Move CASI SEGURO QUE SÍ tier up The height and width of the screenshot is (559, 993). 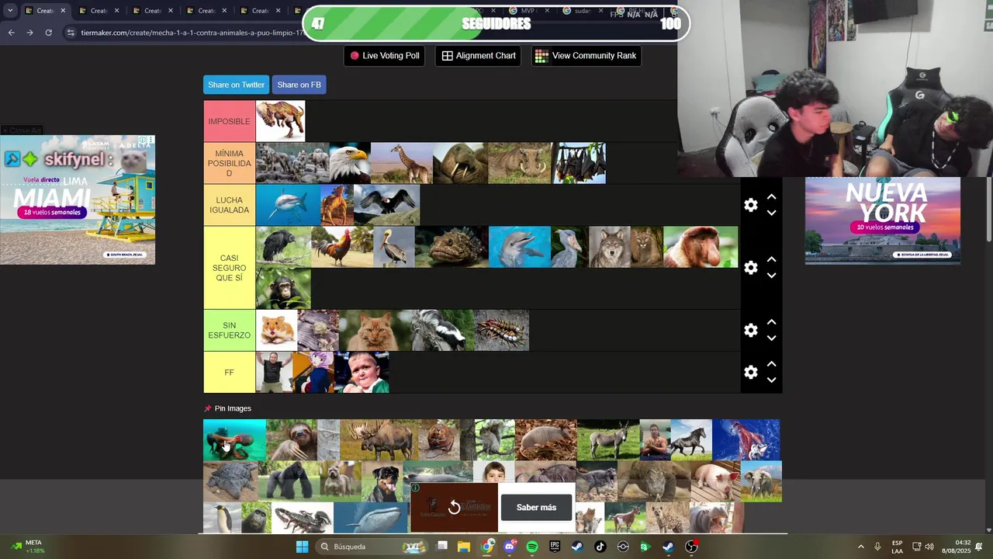771,260
